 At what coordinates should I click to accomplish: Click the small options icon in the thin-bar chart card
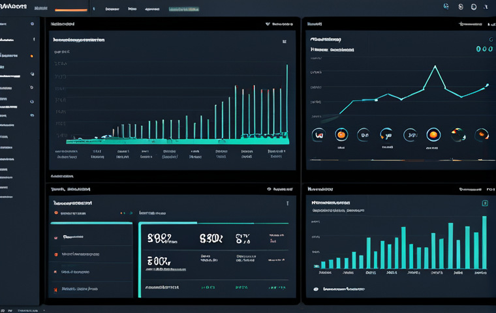pos(285,42)
